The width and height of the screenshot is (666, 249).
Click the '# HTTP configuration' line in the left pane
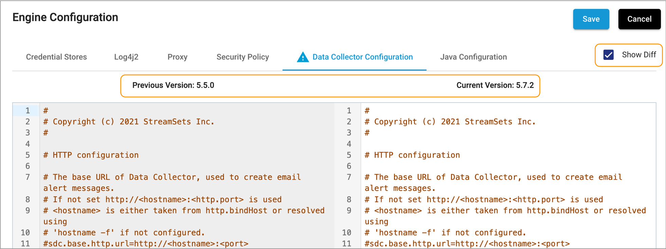[x=91, y=155]
